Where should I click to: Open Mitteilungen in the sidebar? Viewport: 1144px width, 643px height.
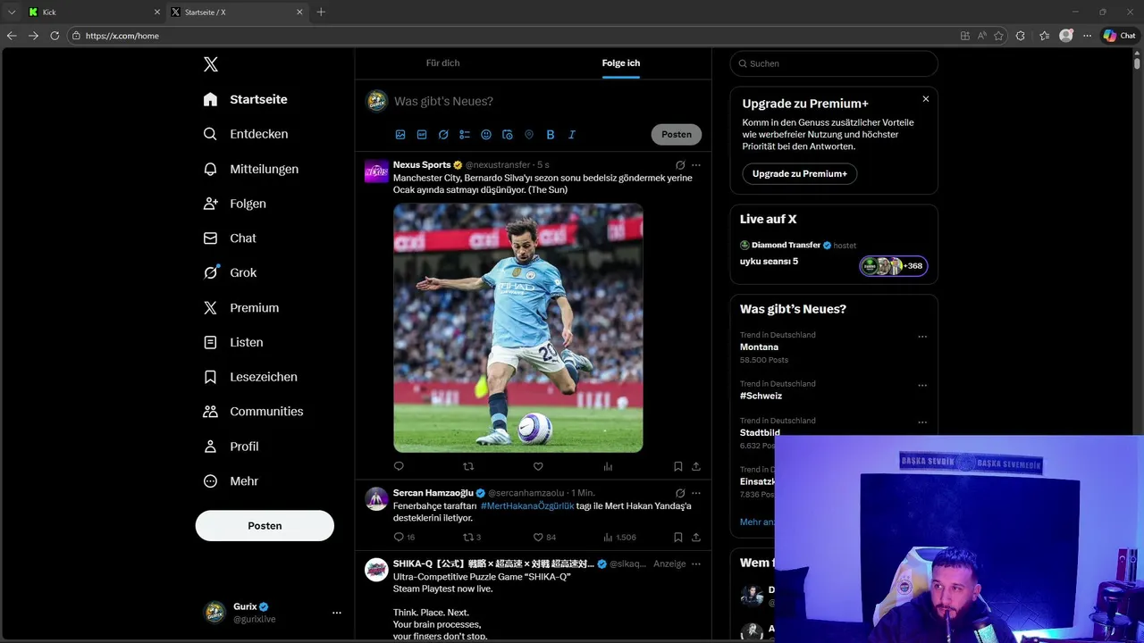[x=250, y=169]
